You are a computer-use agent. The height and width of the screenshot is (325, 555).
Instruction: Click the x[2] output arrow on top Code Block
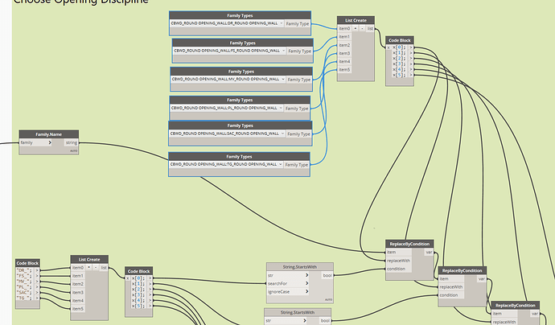[x=411, y=58]
